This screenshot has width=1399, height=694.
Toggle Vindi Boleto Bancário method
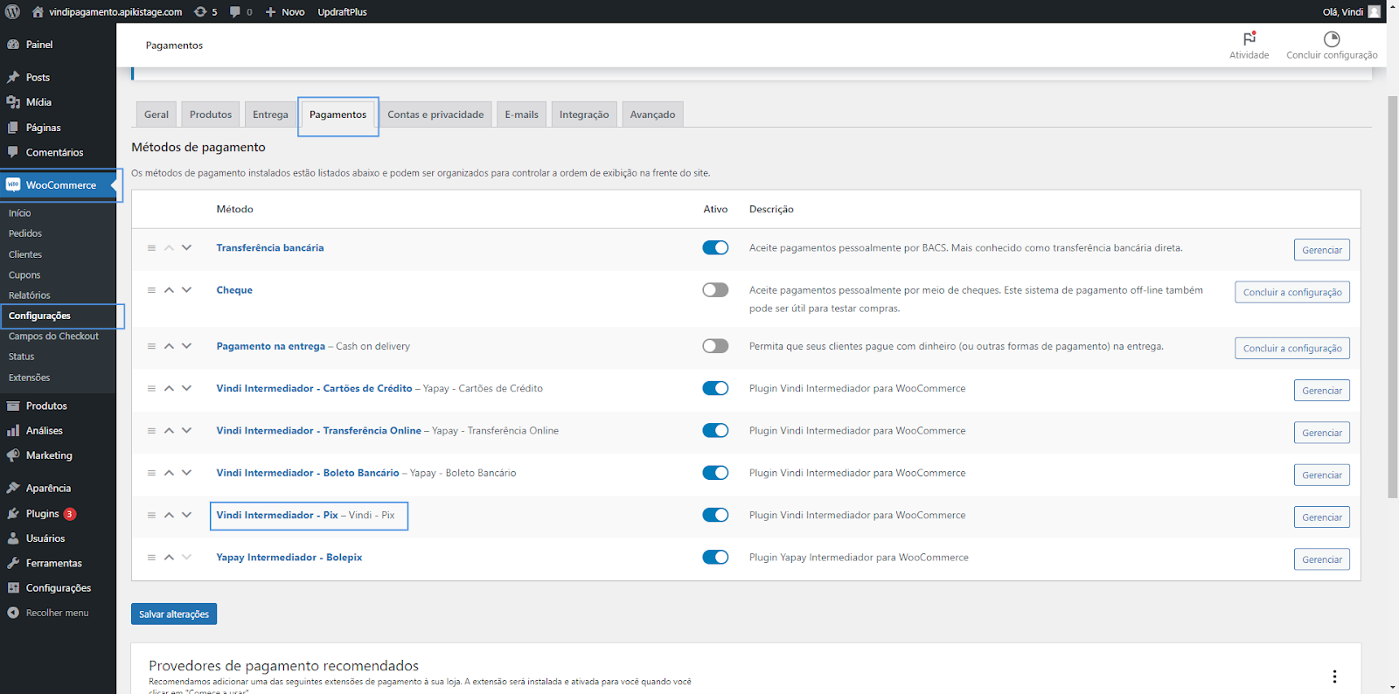pos(715,473)
